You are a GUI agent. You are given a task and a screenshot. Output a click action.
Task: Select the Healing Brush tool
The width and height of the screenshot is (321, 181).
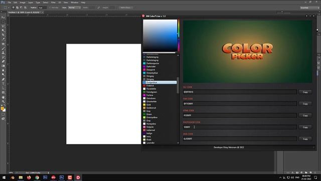pos(3,44)
